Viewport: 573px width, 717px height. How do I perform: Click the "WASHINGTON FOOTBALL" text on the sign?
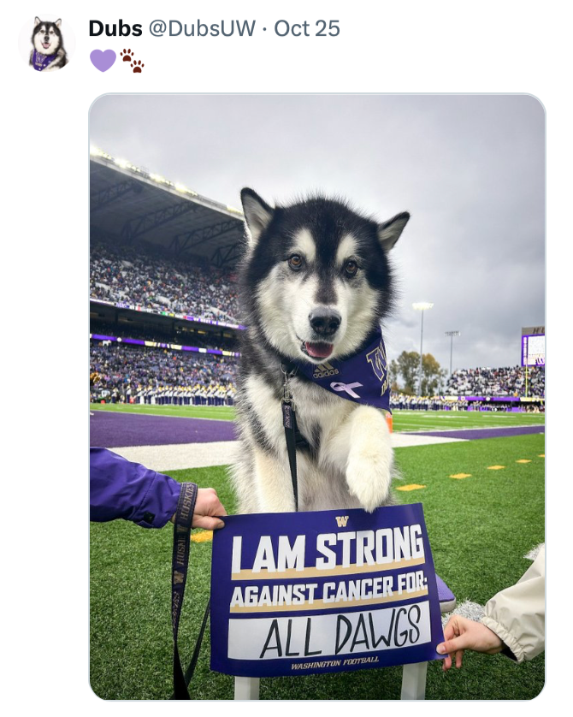tap(334, 664)
